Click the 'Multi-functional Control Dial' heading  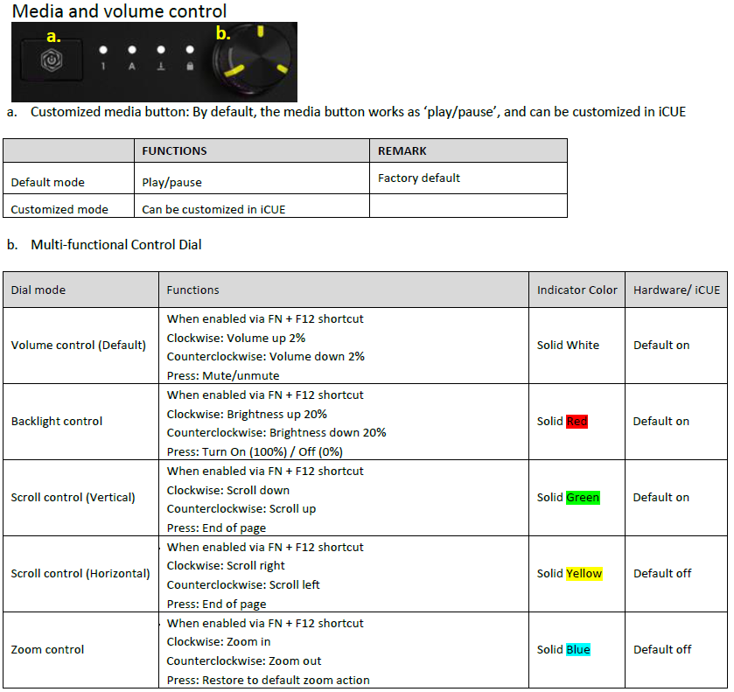(116, 244)
